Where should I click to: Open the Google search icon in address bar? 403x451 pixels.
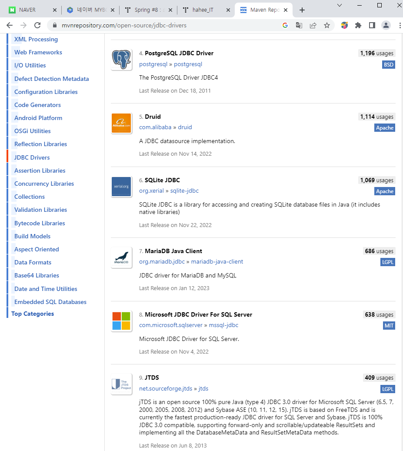click(x=285, y=25)
